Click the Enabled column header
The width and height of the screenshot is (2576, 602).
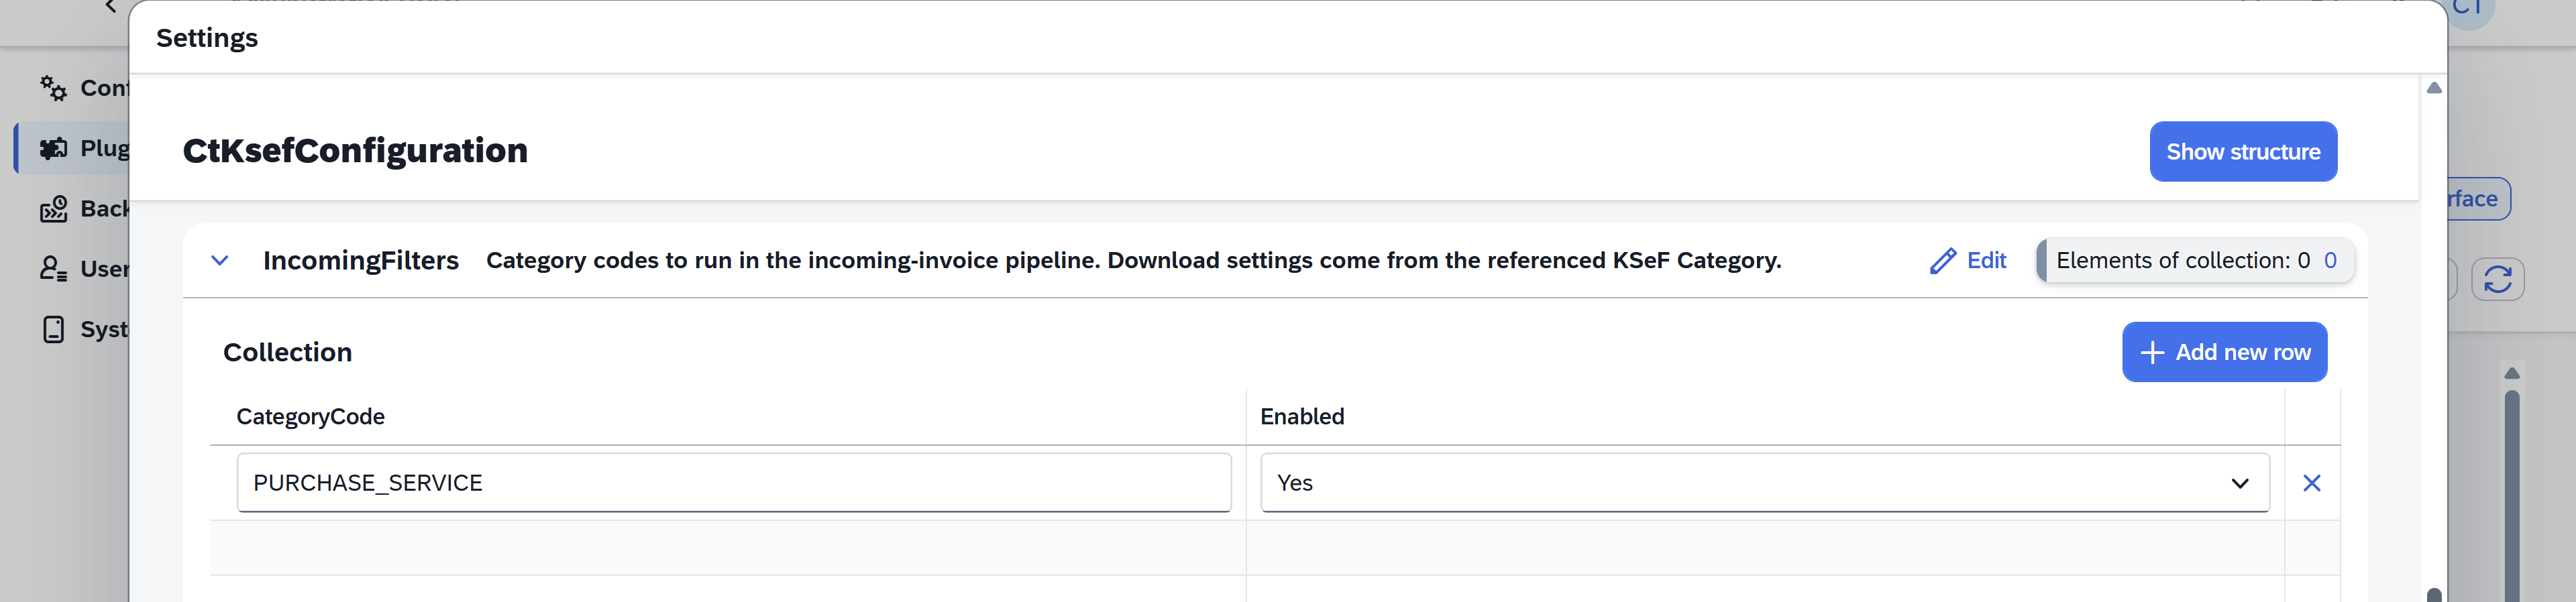point(1301,417)
